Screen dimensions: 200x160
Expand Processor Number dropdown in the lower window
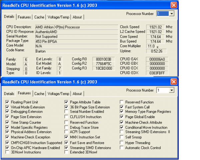click(x=172, y=90)
